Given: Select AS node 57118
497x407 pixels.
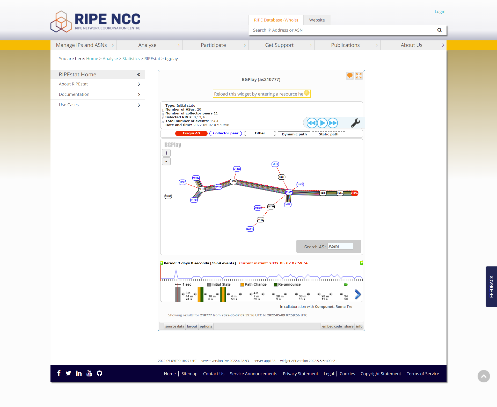Looking at the screenshot, I should coord(202,189).
